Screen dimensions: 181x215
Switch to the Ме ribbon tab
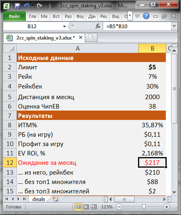(x=44, y=16)
